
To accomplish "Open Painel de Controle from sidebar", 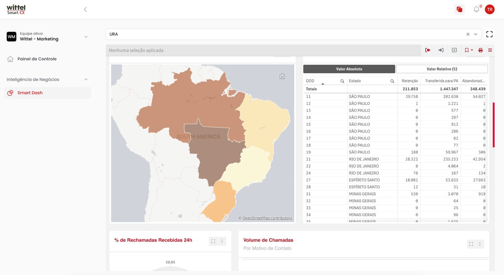I will (37, 59).
